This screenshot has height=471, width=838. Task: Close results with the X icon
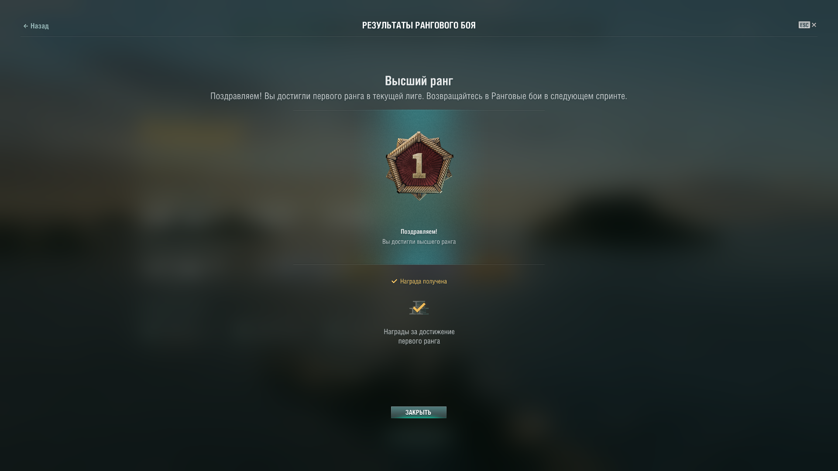coord(814,25)
